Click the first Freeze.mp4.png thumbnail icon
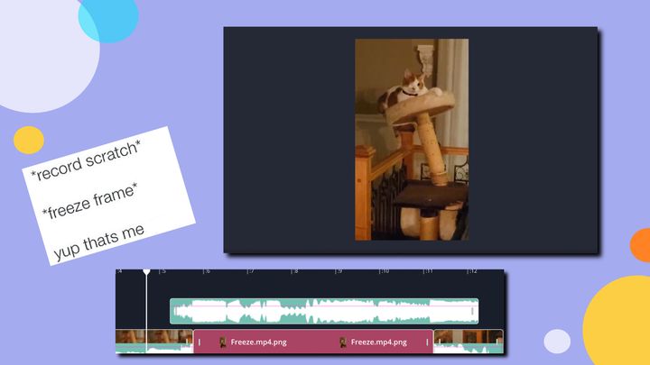The width and height of the screenshot is (650, 365). click(222, 342)
